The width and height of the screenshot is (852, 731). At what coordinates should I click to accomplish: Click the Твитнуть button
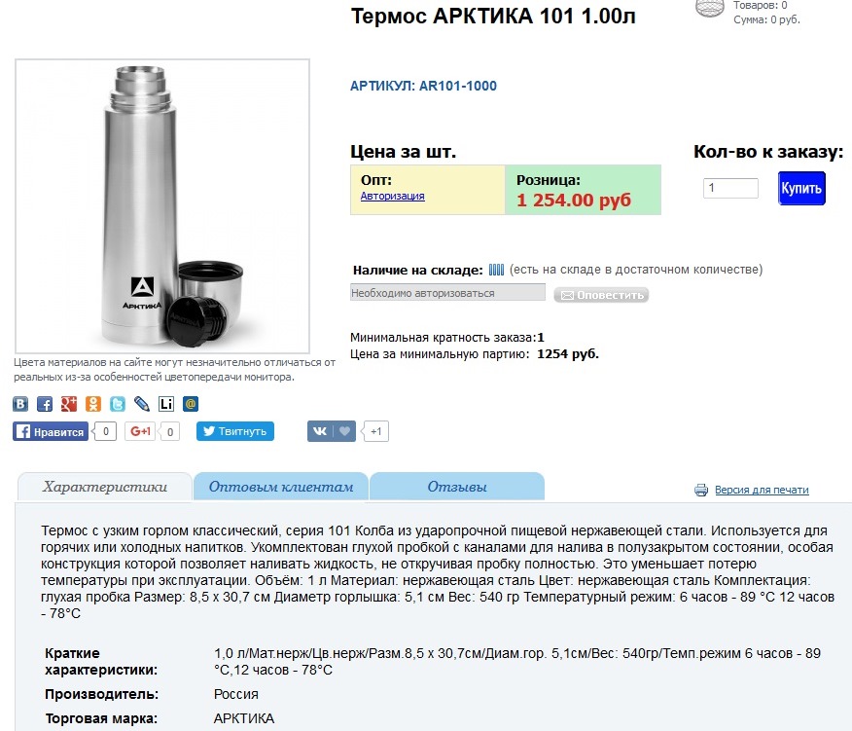tap(234, 431)
